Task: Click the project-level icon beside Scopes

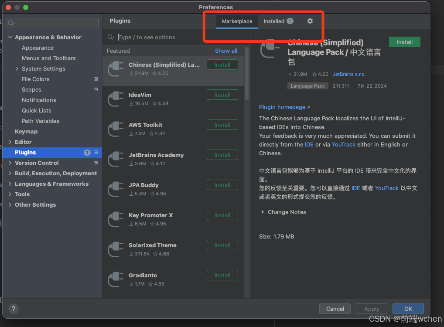Action: tap(96, 89)
